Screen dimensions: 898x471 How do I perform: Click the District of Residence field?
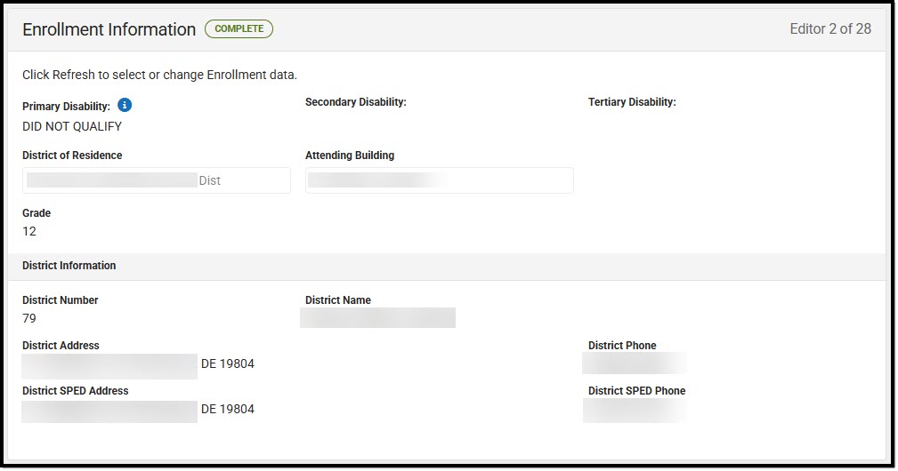pos(157,180)
